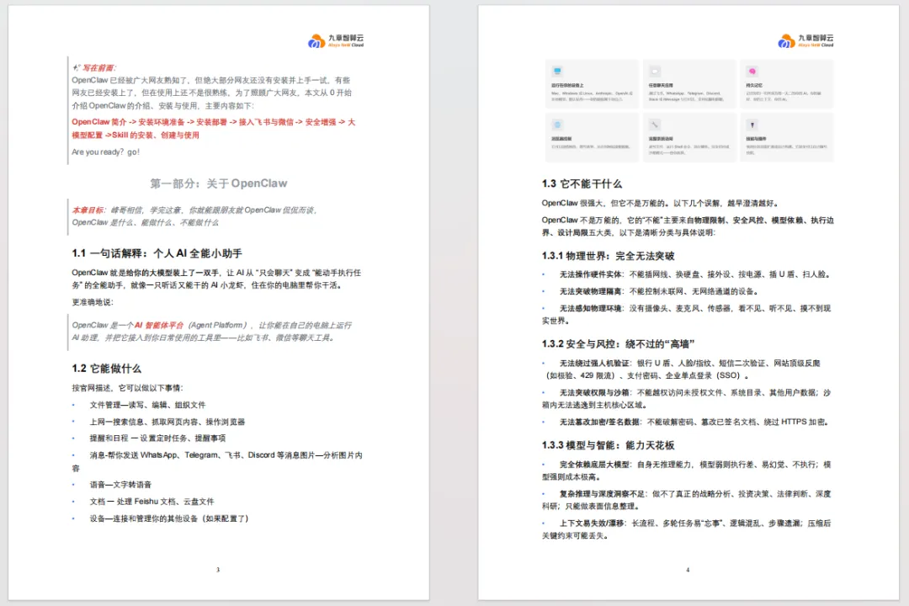This screenshot has width=909, height=606.
Task: Click the bullet 完全依赖底层大模型
Action: pyautogui.click(x=687, y=470)
